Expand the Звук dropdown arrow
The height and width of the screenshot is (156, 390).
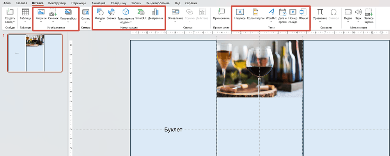coord(358,22)
